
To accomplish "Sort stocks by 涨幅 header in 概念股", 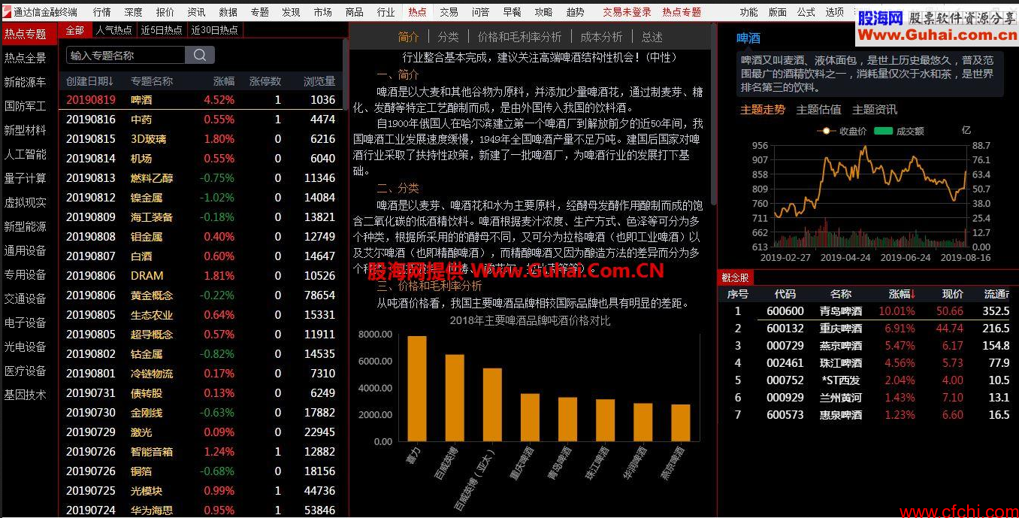I will (903, 294).
